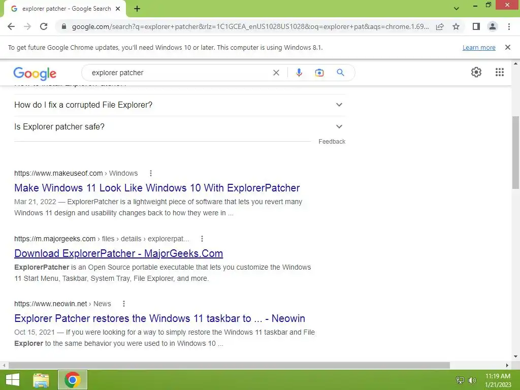520x390 pixels.
Task: Bookmark this page with the star icon
Action: click(x=456, y=26)
